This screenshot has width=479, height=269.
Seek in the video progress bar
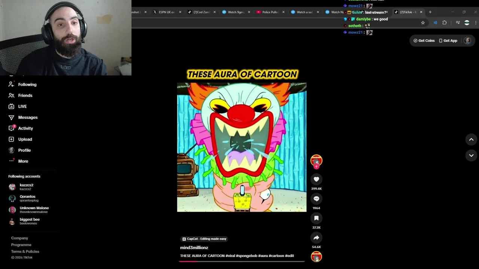(x=242, y=261)
